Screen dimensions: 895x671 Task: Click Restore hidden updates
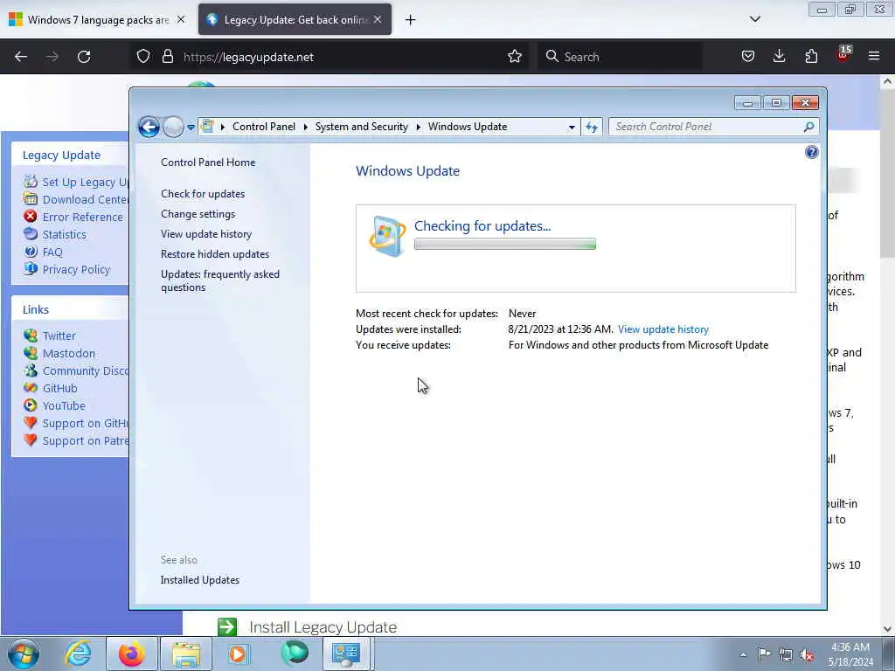[x=215, y=254]
